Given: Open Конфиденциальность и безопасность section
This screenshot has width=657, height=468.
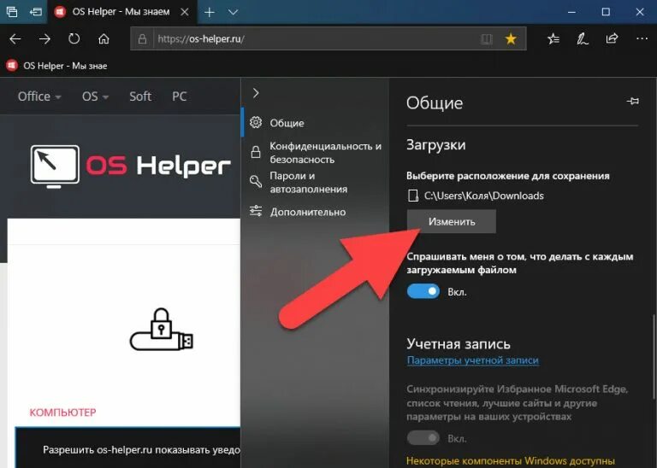Looking at the screenshot, I should (x=315, y=153).
